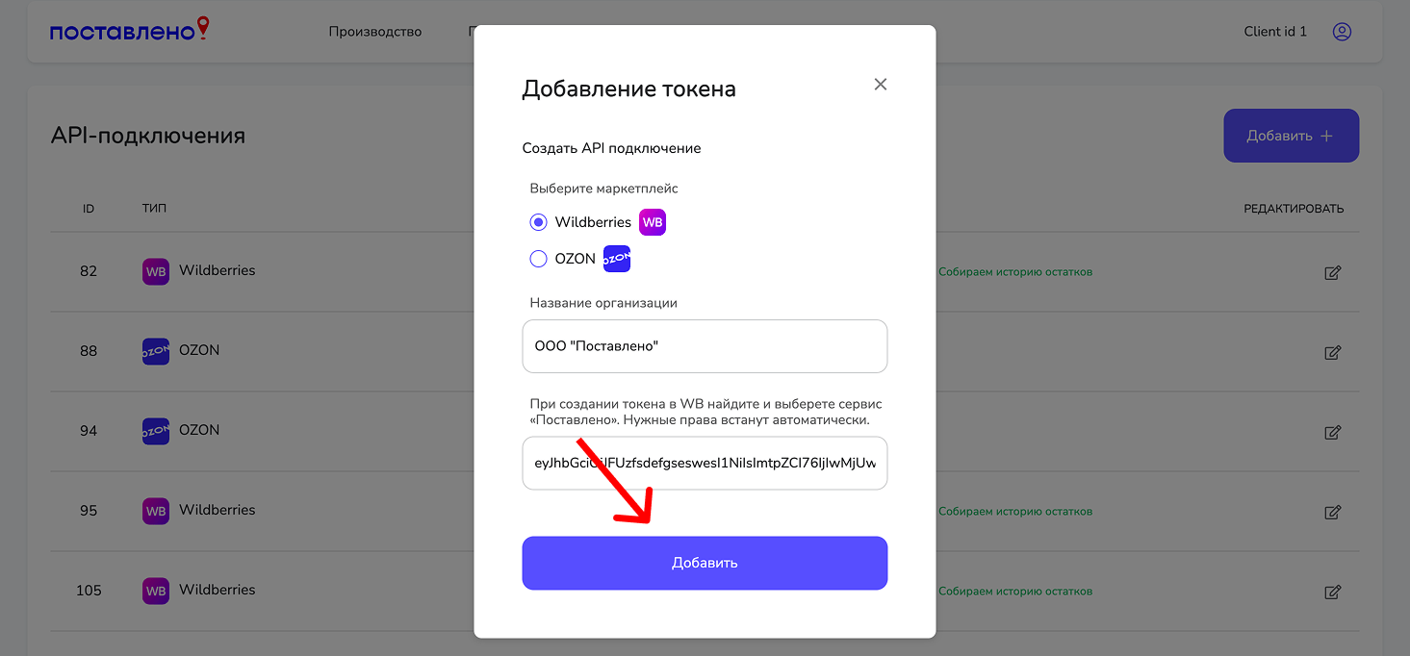Click the edit icon for row 88
Viewport: 1410px width, 656px height.
click(1332, 352)
